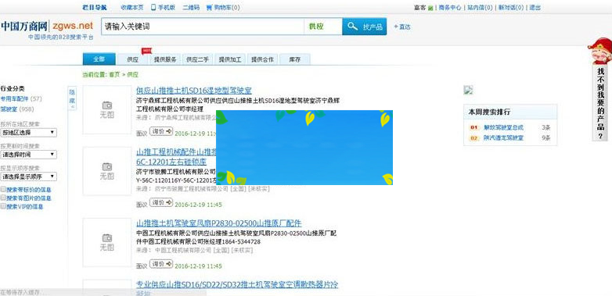
Task: Open 陕汽德龙驾驶室 ranked 02
Action: pos(503,138)
